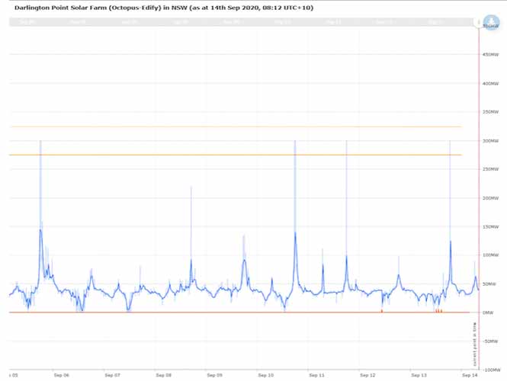Click the single orange marker on baseline near Sep 12
The height and width of the screenshot is (381, 507).
click(x=381, y=310)
